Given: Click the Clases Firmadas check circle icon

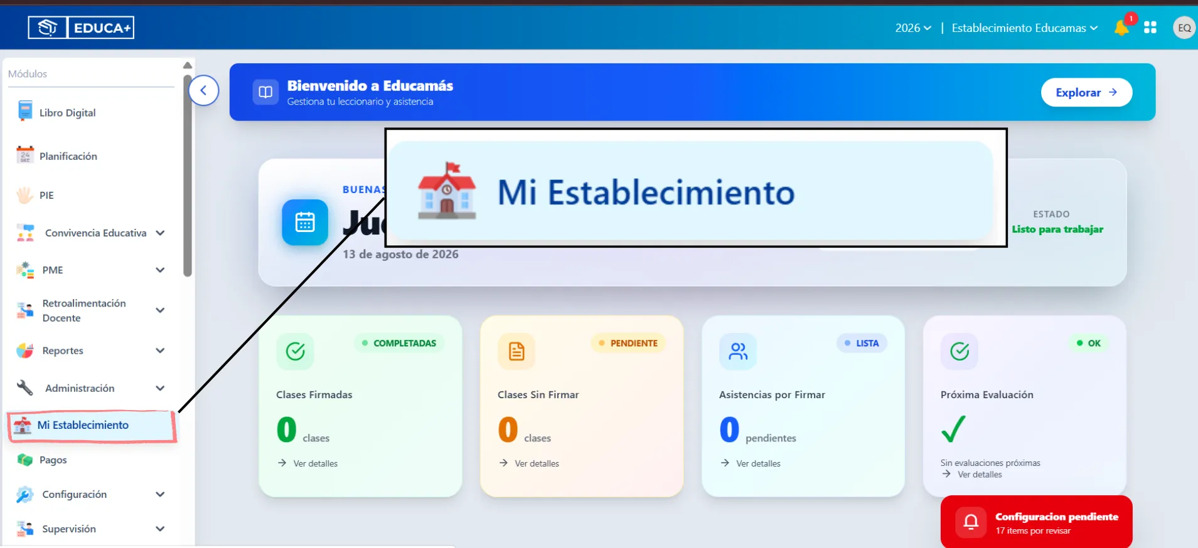Looking at the screenshot, I should (295, 351).
